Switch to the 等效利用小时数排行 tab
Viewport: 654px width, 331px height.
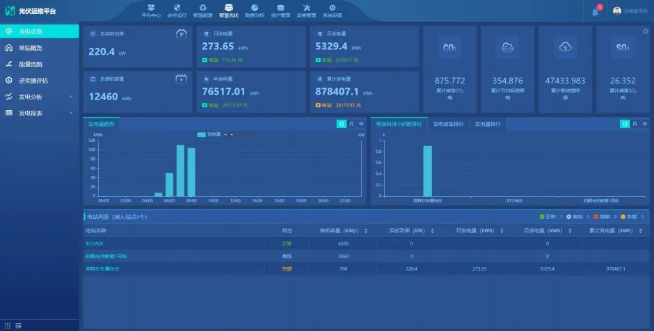tap(399, 124)
